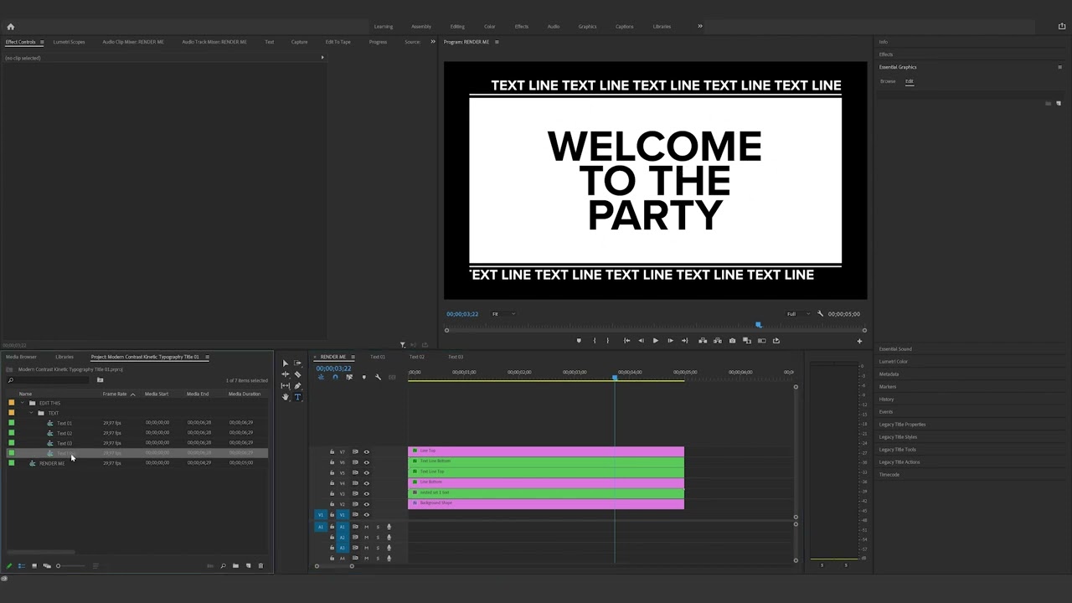Select the Slip tool
The image size is (1072, 603).
coord(285,386)
